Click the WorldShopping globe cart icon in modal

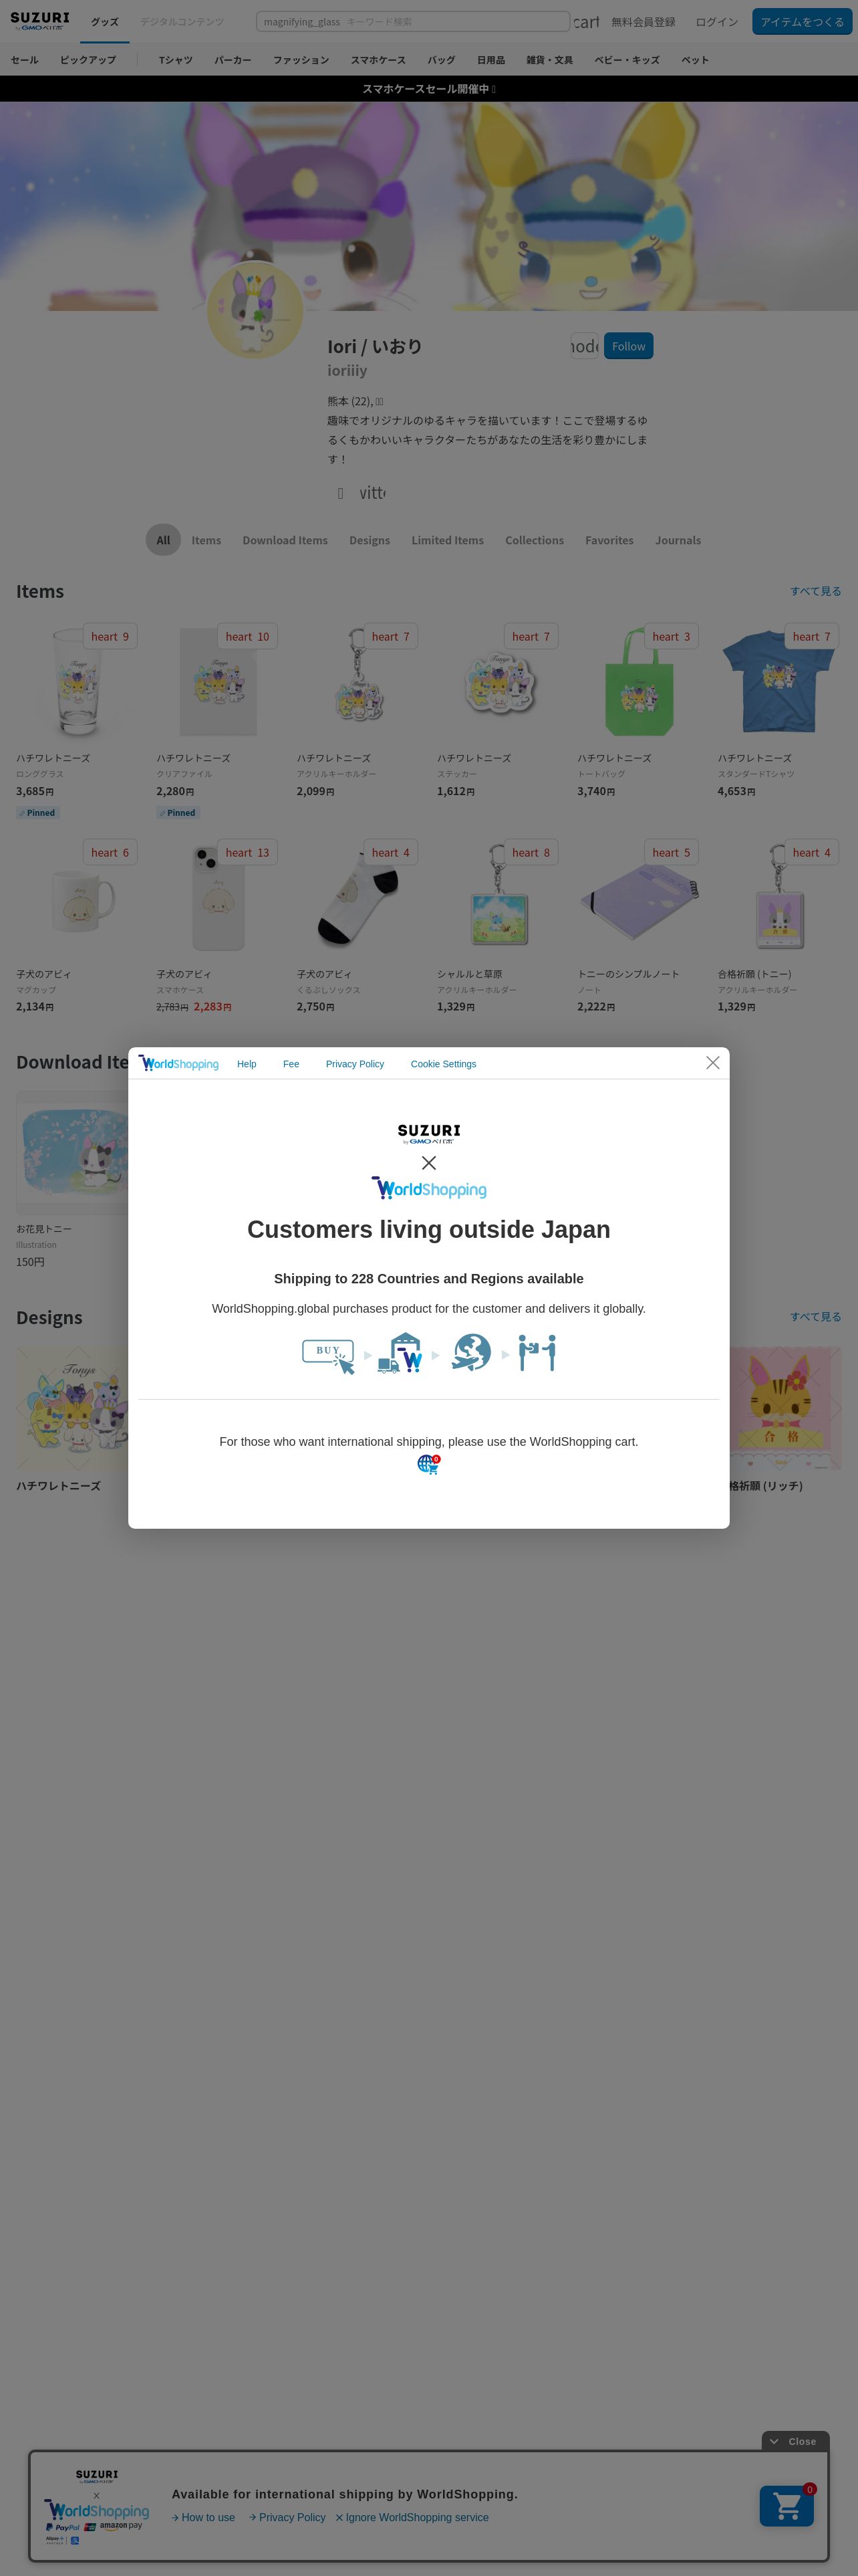pos(428,1464)
